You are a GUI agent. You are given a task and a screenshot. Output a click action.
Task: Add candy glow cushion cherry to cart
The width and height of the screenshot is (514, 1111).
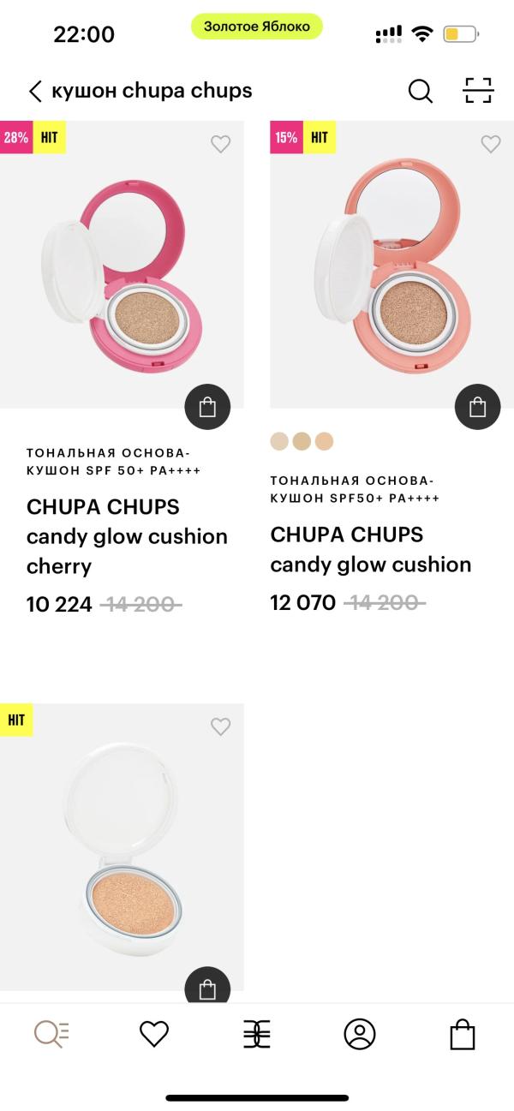point(207,407)
